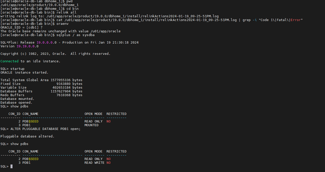
Task: Click the "Database mounted." message
Action: pyautogui.click(x=17, y=99)
